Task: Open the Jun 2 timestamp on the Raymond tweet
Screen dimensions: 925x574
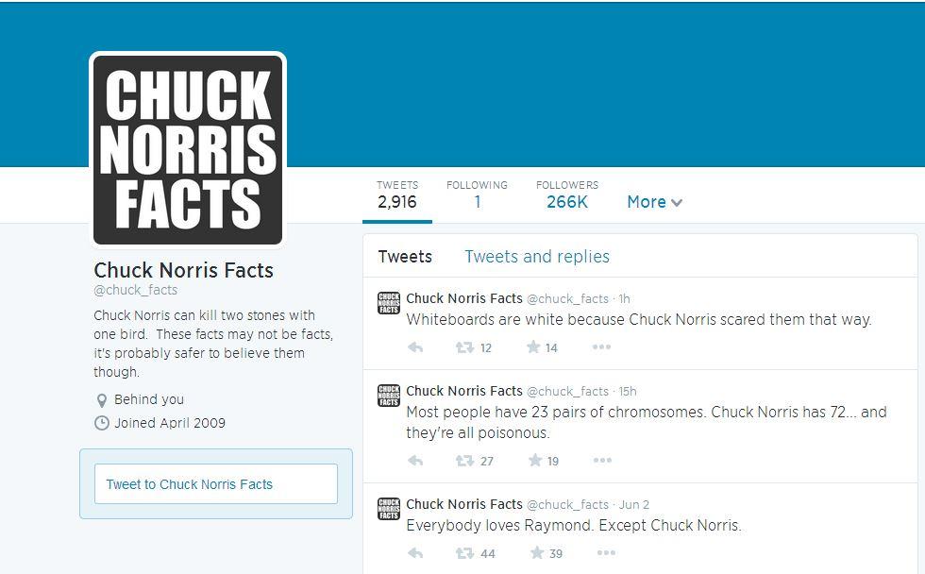Action: pos(634,505)
